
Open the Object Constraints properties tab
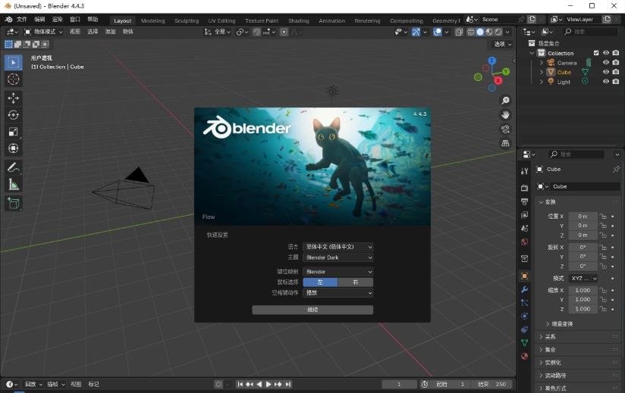[x=525, y=329]
